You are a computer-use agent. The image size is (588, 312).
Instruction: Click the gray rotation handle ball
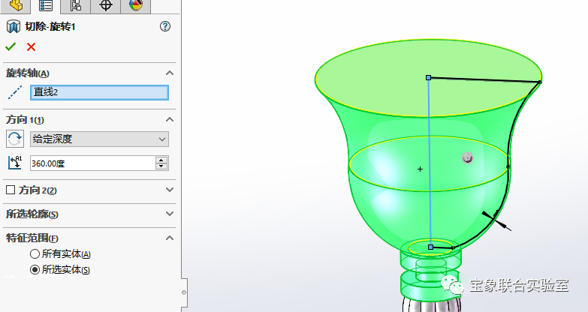coord(467,157)
